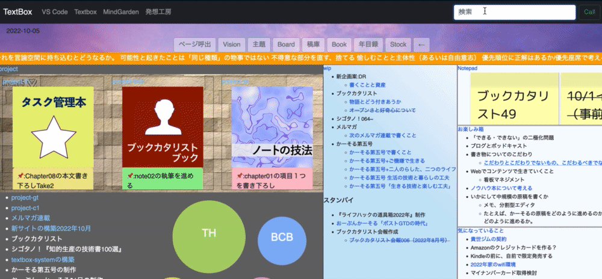
Task: Select the note02の執筆を進める pinned note
Action: [x=163, y=179]
